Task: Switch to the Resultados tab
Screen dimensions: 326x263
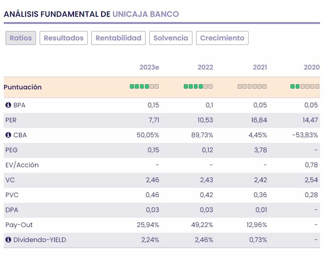Action: coord(64,38)
